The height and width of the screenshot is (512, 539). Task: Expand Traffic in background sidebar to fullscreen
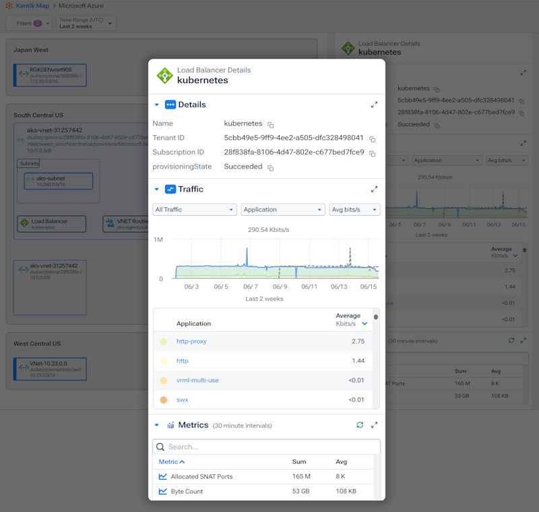coord(524,143)
